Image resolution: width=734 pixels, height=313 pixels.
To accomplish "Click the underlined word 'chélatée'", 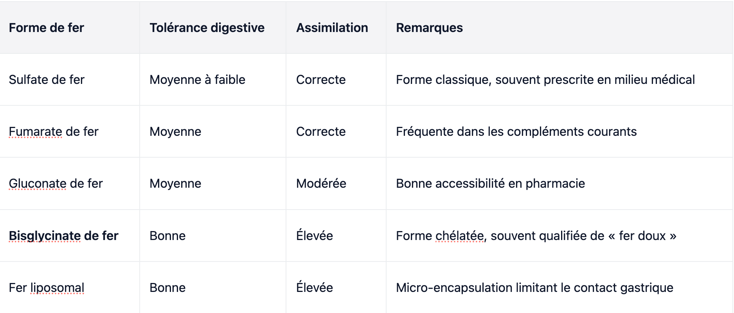I will click(x=459, y=236).
